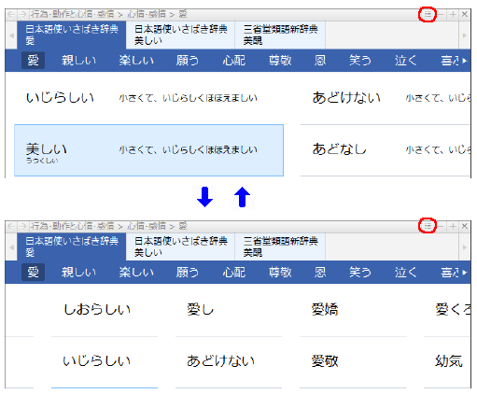Select category 楽しい in the word-grid window
Screen dimensions: 477x394
pyautogui.click(x=136, y=273)
